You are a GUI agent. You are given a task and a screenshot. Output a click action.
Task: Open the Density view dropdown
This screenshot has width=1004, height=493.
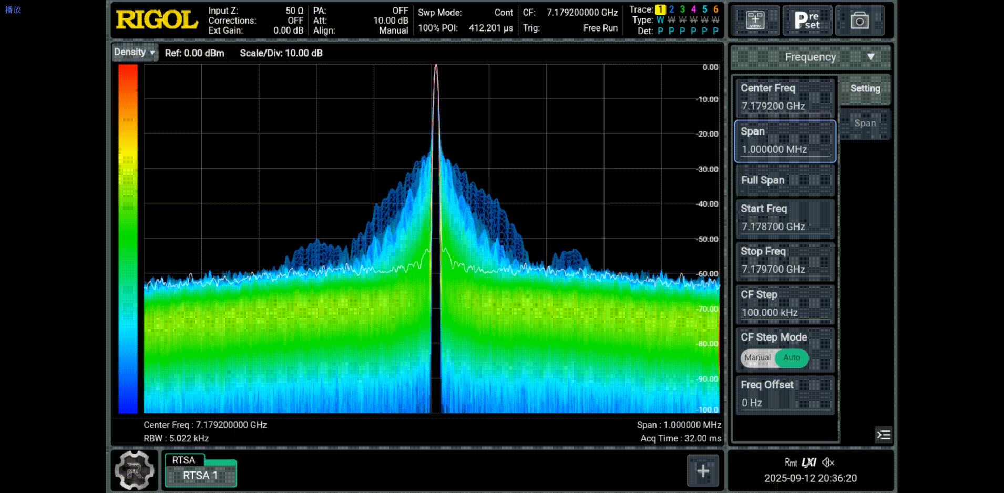pyautogui.click(x=135, y=53)
